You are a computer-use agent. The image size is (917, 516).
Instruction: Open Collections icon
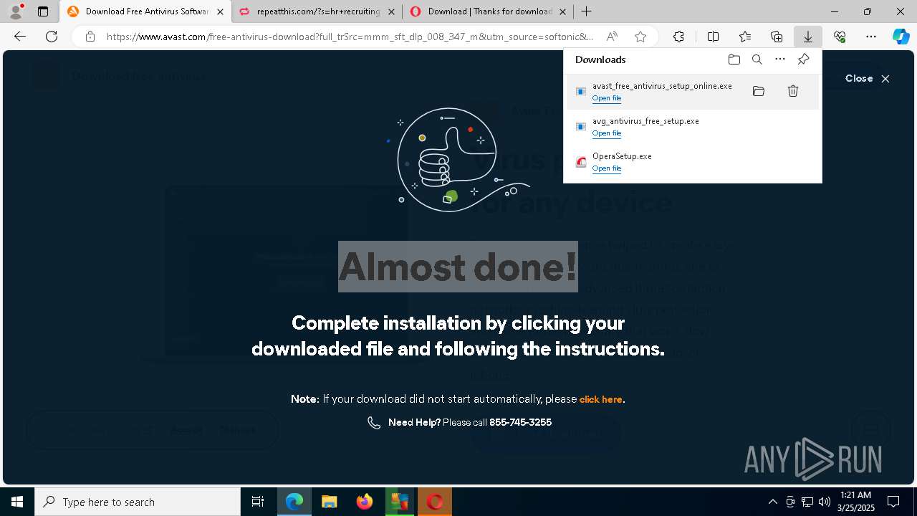pos(777,37)
